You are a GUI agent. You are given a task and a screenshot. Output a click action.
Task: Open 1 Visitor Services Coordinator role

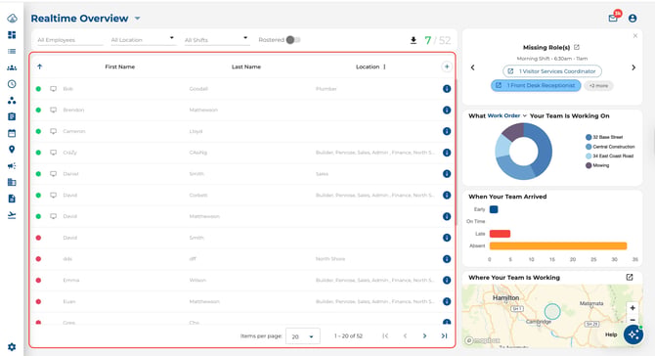click(552, 71)
